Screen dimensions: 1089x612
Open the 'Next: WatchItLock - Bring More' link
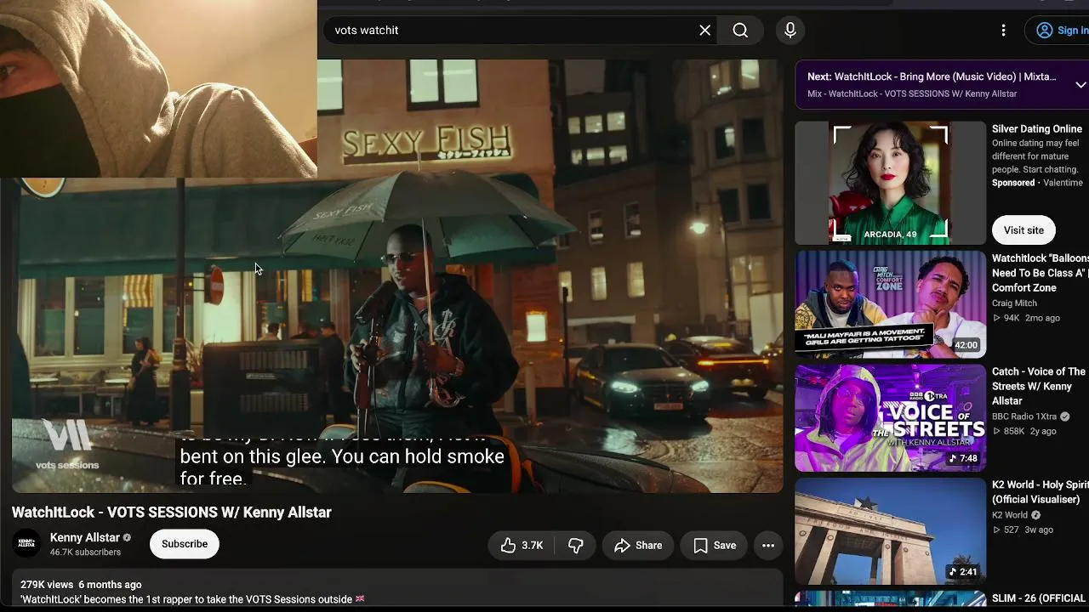coord(932,76)
